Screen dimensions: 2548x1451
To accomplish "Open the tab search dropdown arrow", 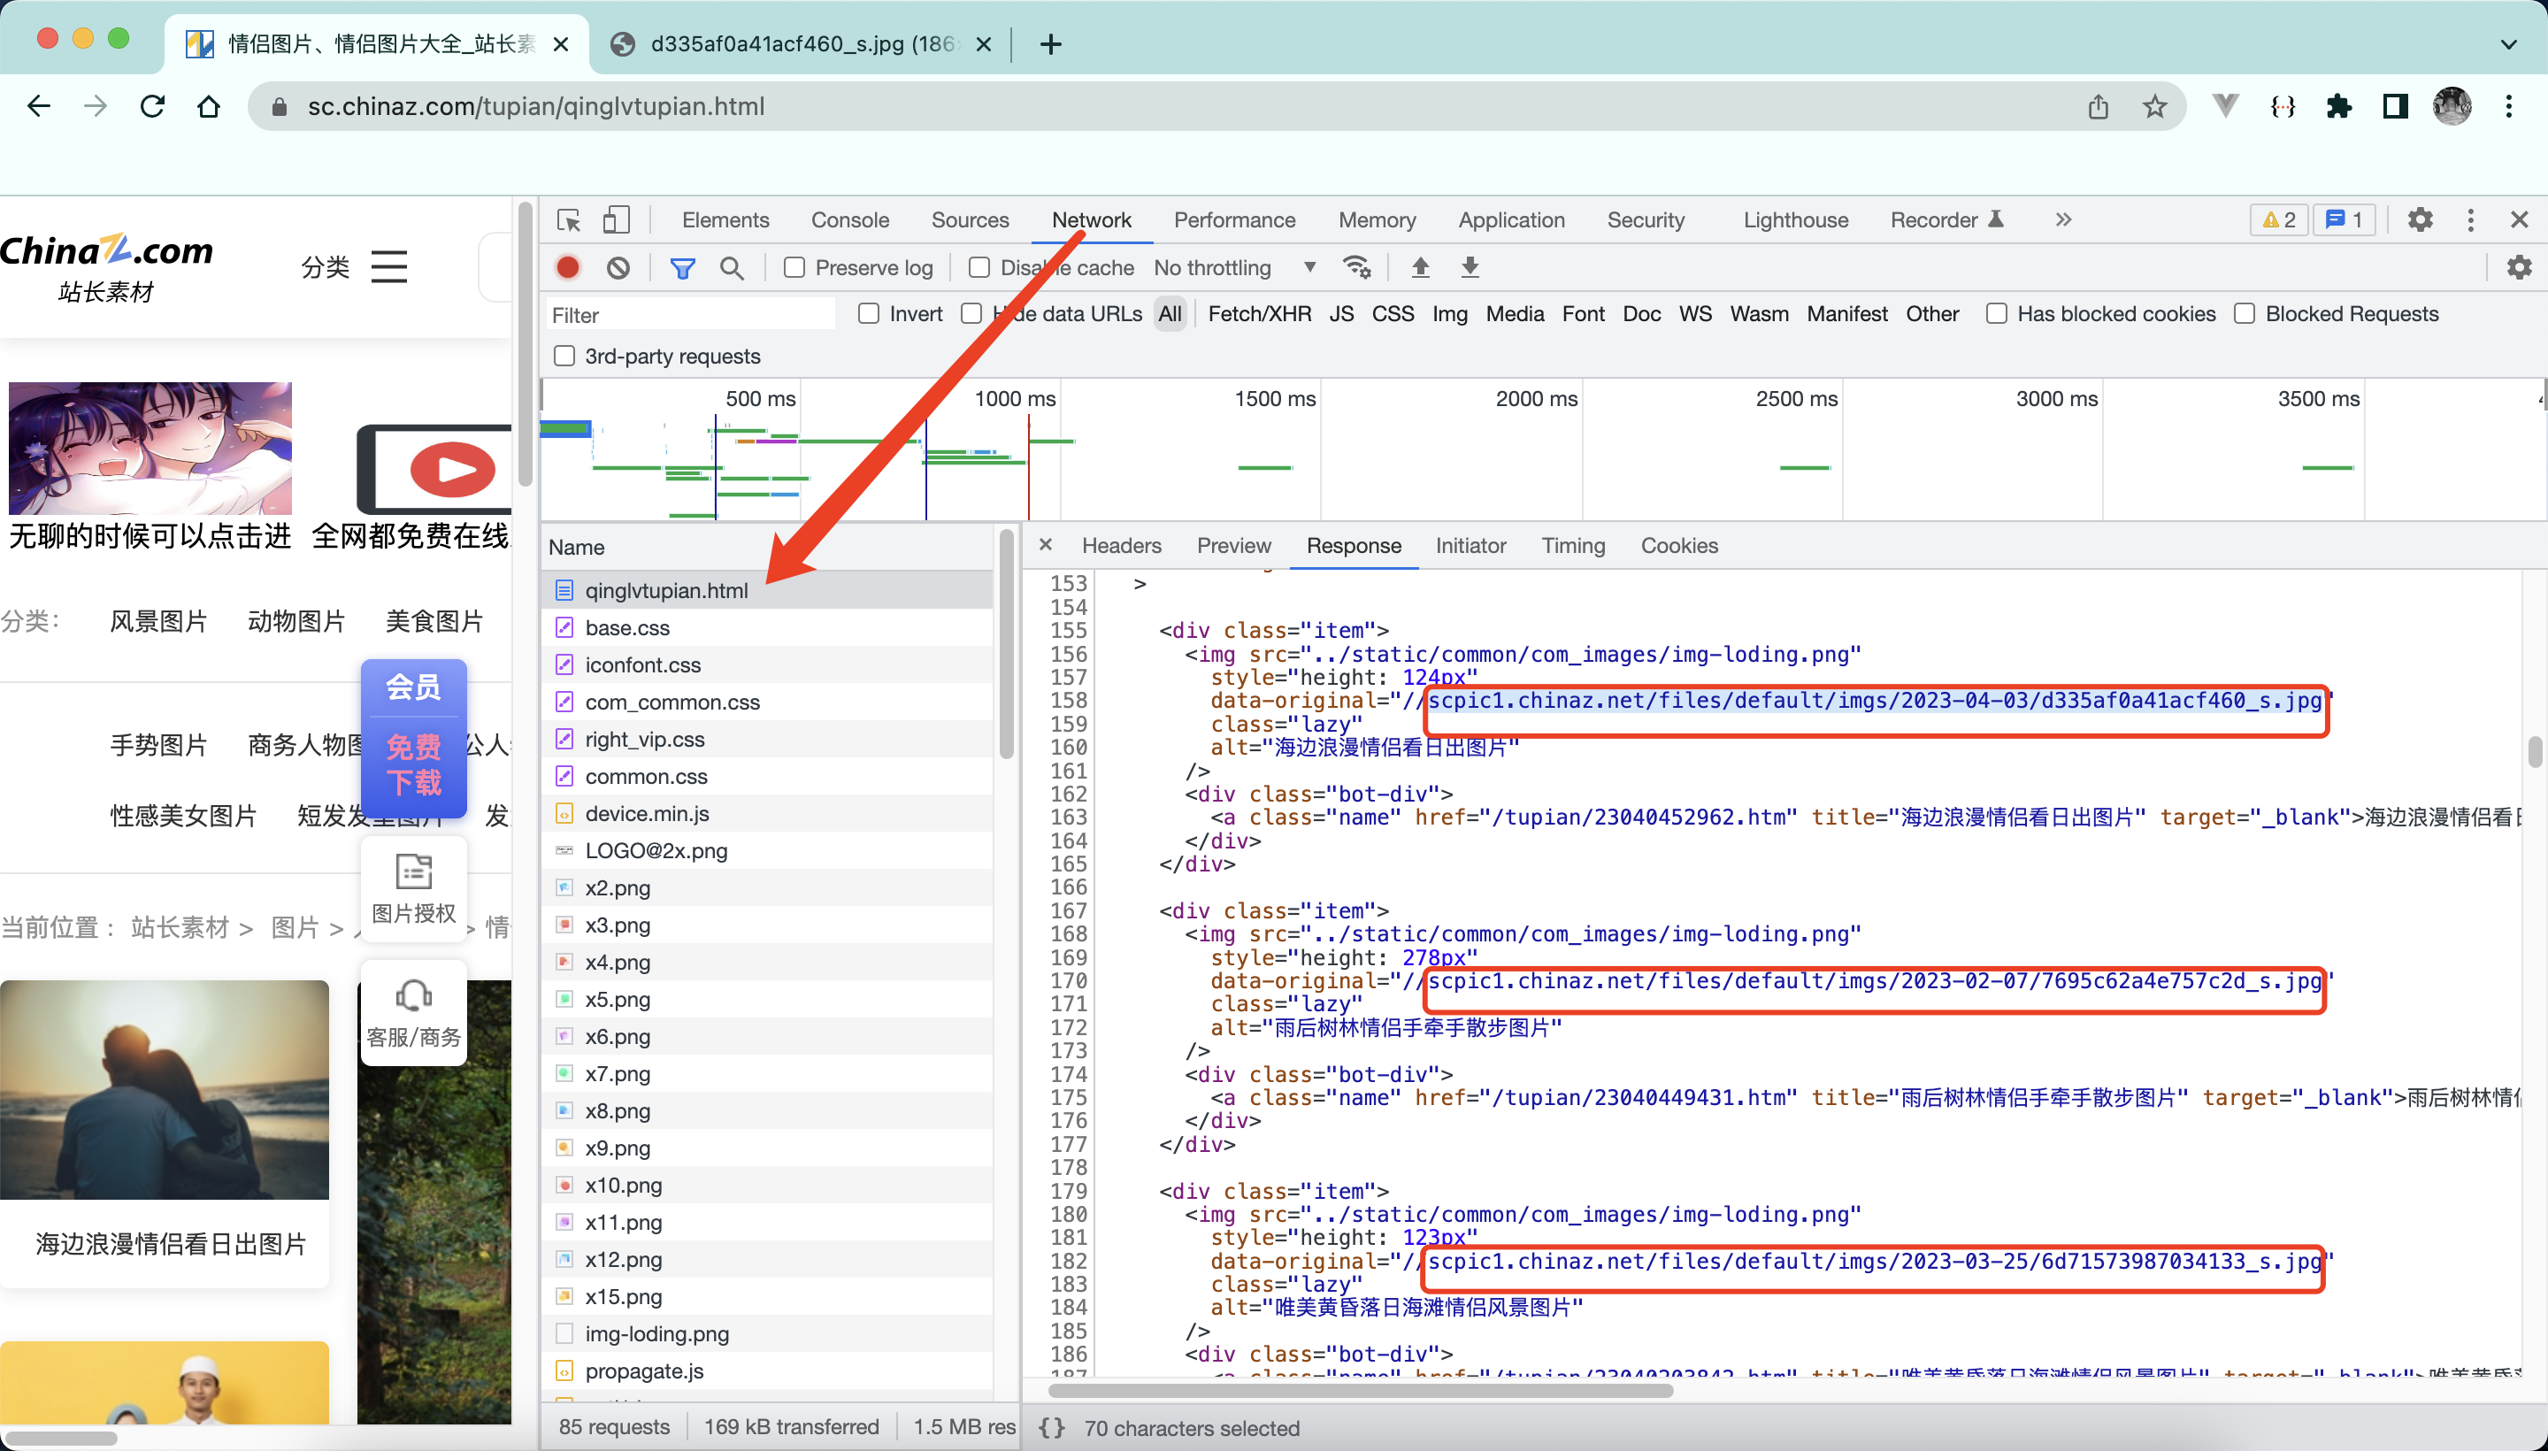I will pos(2509,44).
